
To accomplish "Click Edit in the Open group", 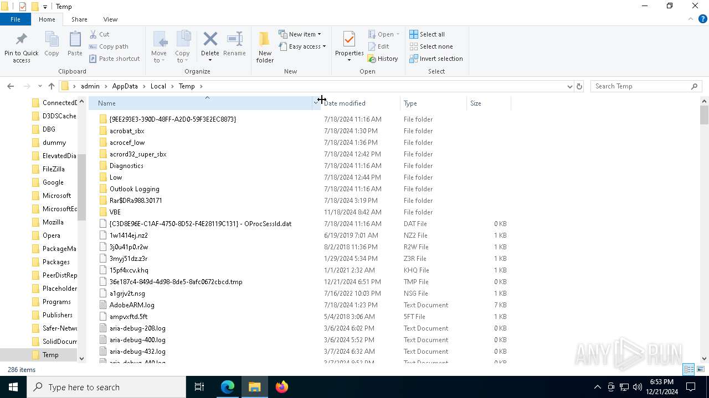I will click(x=378, y=46).
